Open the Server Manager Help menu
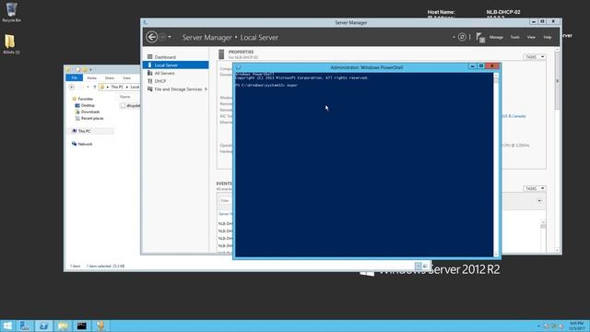Image resolution: width=590 pixels, height=332 pixels. (x=547, y=37)
